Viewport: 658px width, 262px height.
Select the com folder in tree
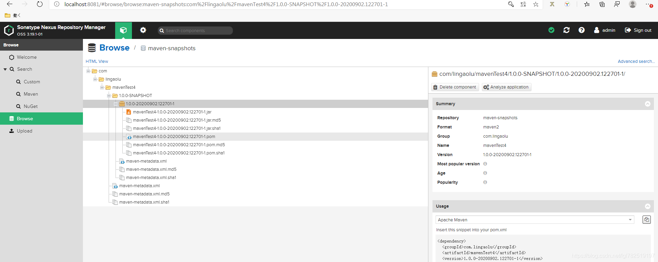coord(103,71)
